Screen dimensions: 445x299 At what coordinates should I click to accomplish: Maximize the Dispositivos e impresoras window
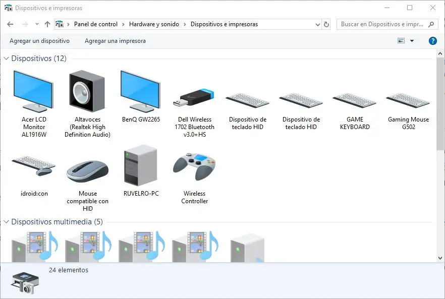click(x=410, y=8)
